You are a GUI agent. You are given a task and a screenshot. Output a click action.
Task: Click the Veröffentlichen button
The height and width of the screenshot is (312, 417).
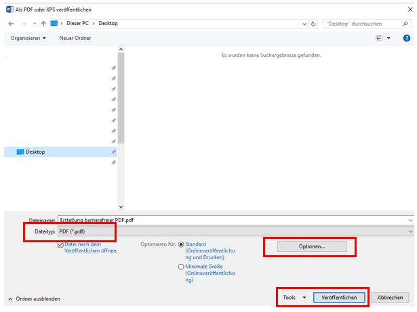click(x=339, y=297)
